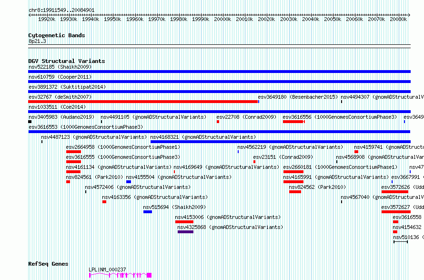Click the nsv515694 (Shaikh2009) label
Image resolution: width=424 pixels, height=280 pixels.
tap(174, 207)
